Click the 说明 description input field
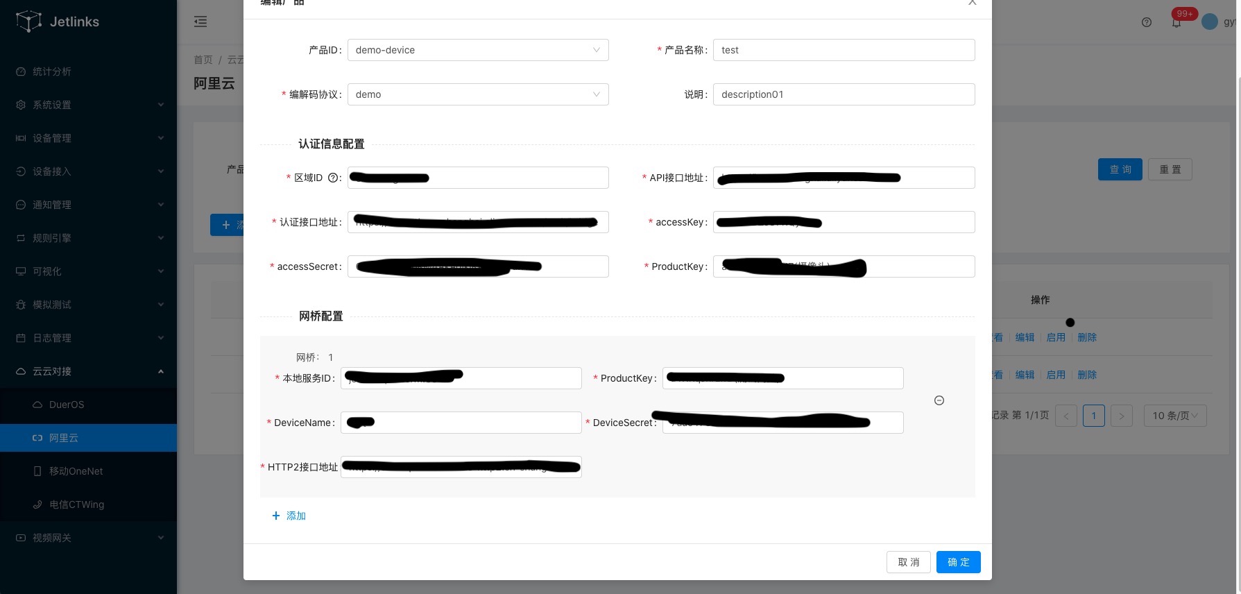This screenshot has height=594, width=1241. click(x=844, y=94)
